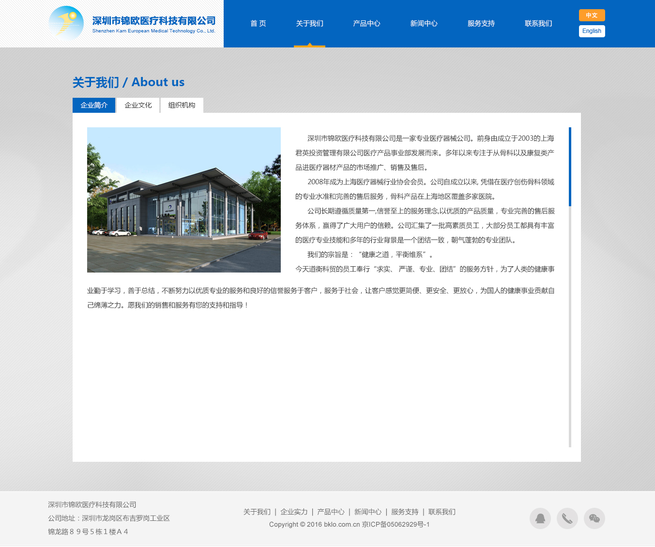Viewport: 655px width, 547px height.
Task: Switch to the 组织机构 tab
Action: click(x=182, y=105)
